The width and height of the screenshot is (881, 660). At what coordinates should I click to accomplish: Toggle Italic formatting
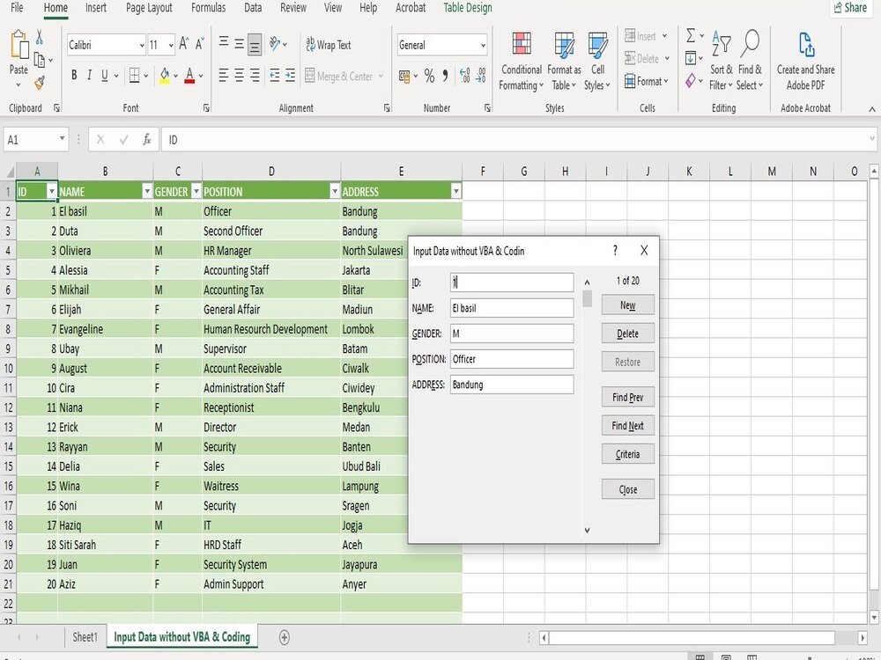coord(89,75)
